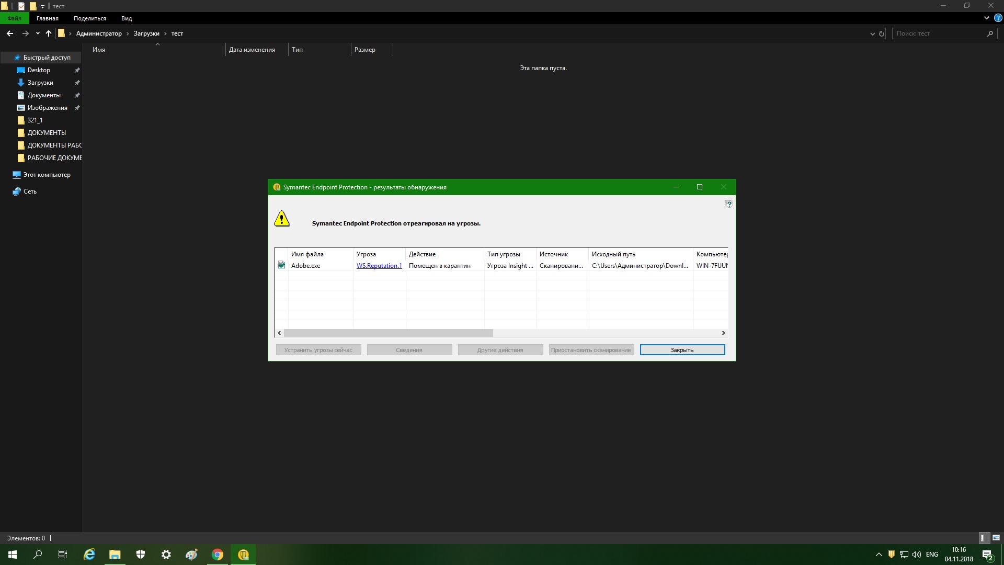This screenshot has height=565, width=1004.
Task: Open Internet Explorer from taskbar
Action: point(89,555)
